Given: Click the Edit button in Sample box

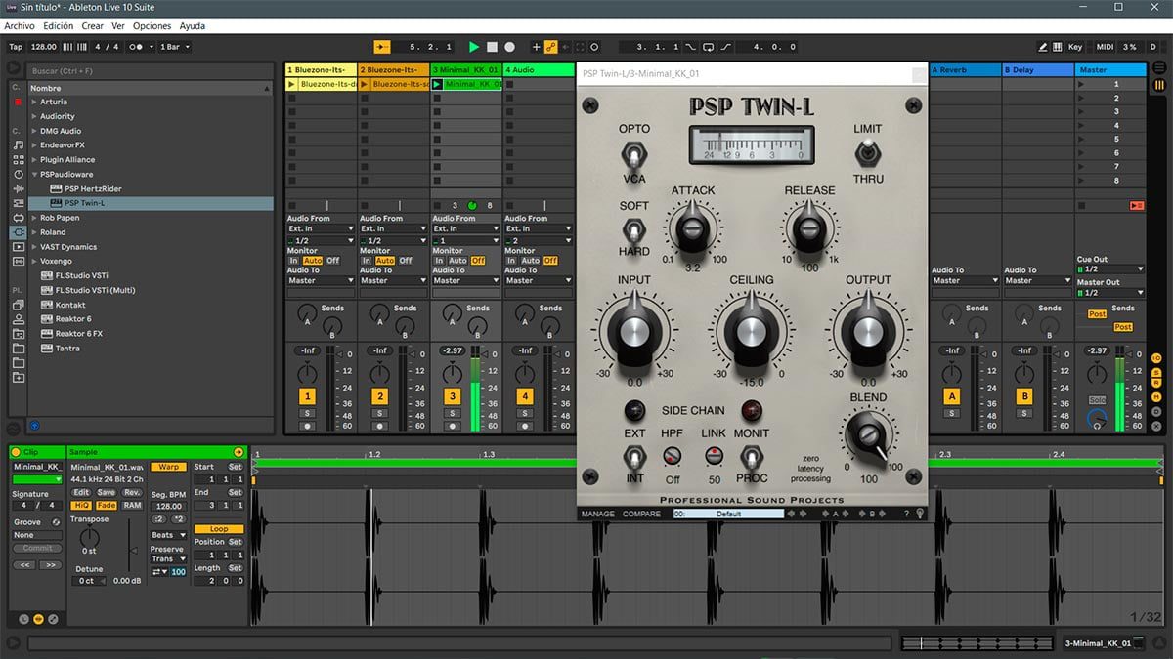Looking at the screenshot, I should (81, 493).
